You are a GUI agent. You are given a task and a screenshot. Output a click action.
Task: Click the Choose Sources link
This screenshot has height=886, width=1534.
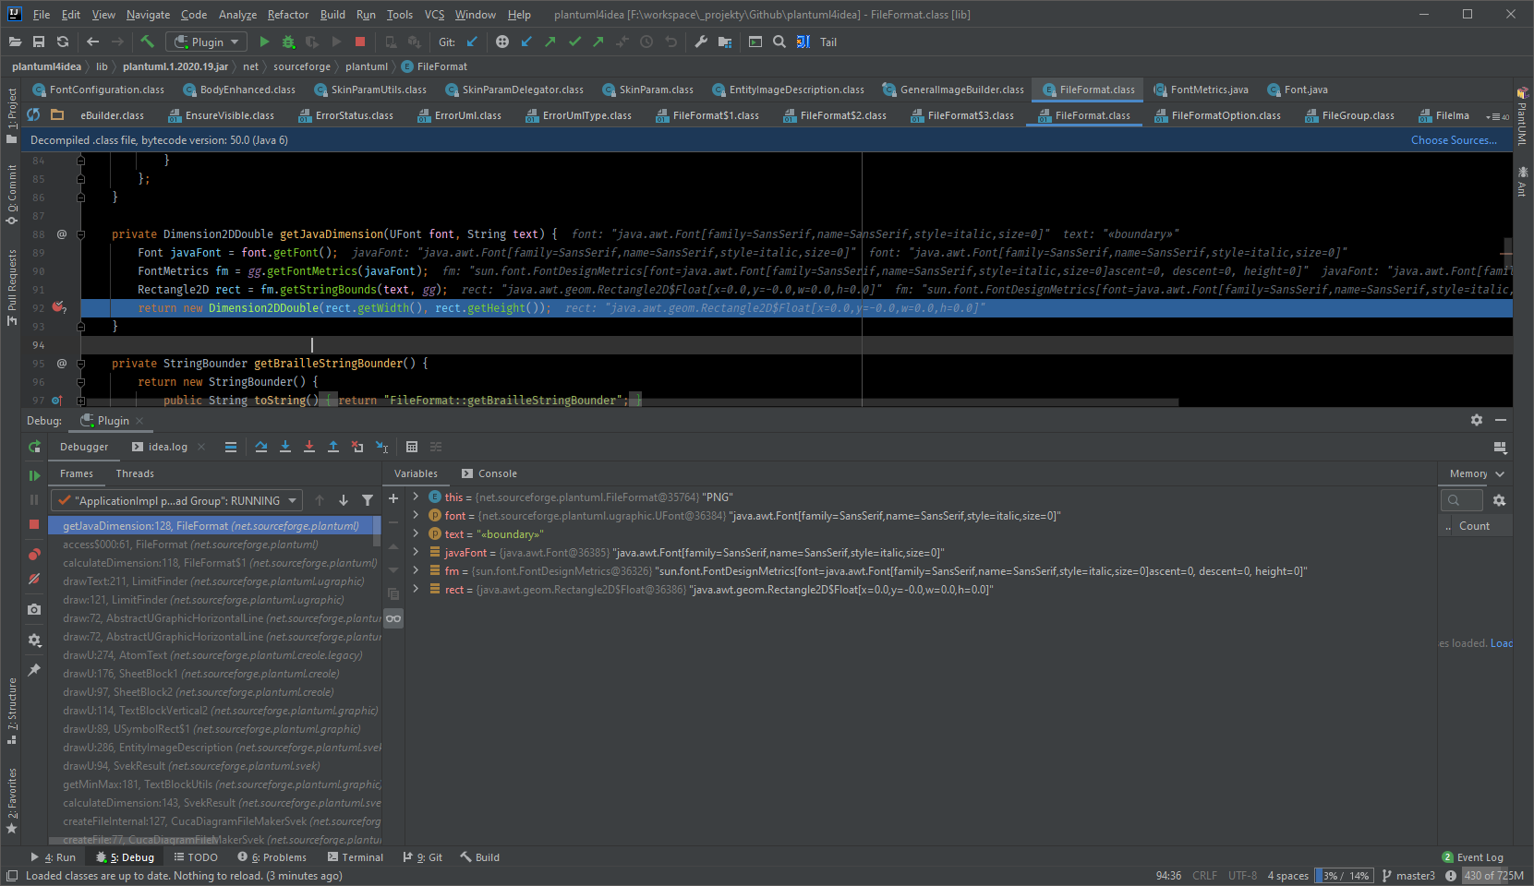1454,139
